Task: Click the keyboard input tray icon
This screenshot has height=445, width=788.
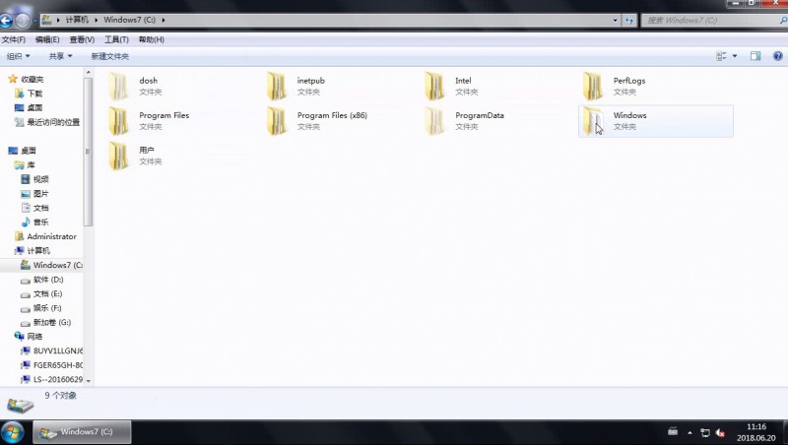Action: (673, 431)
